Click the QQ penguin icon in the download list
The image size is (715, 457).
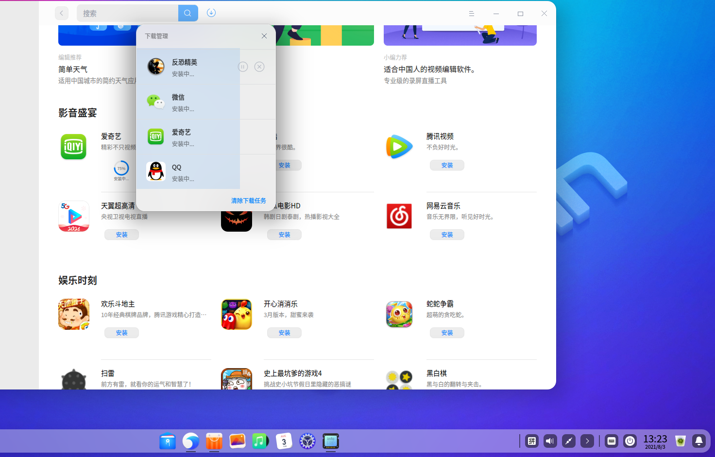pos(156,171)
